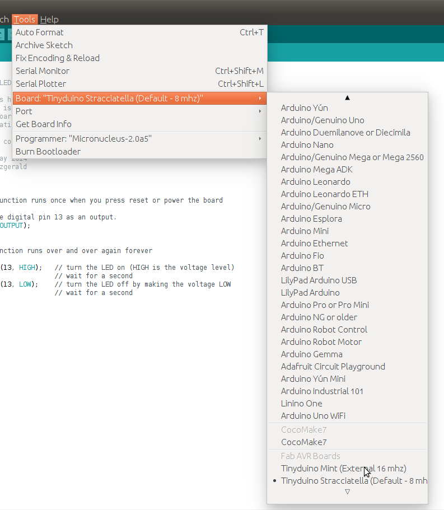Open the Help menu

coord(49,20)
